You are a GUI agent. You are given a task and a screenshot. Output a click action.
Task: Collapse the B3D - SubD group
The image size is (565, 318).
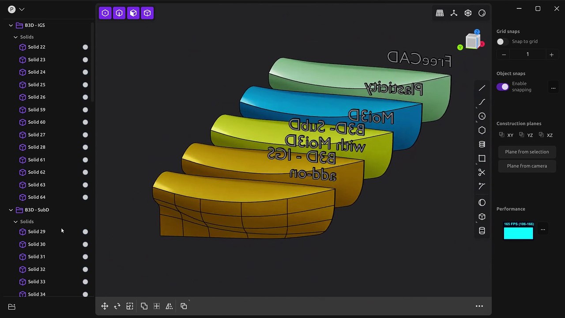tap(11, 210)
